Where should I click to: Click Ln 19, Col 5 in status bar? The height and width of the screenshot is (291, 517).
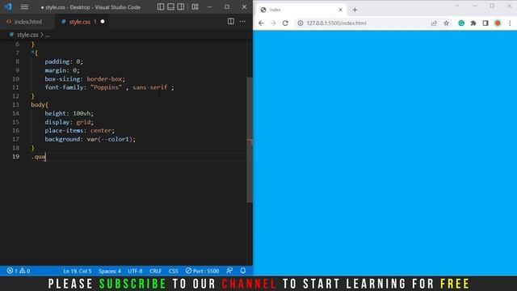[x=78, y=271]
